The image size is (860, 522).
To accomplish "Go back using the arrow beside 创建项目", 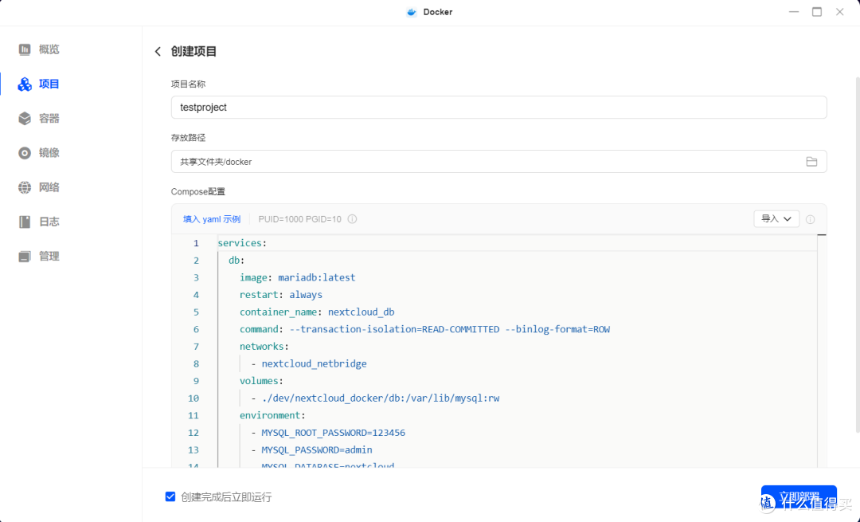I will pos(158,52).
